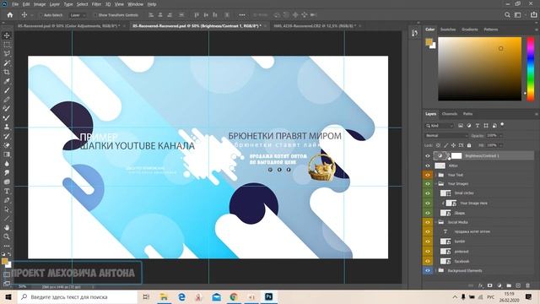Expand the Background Elements group
Image resolution: width=540 pixels, height=304 pixels.
tap(436, 270)
